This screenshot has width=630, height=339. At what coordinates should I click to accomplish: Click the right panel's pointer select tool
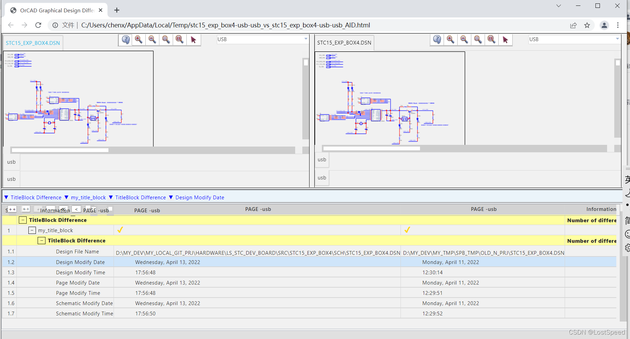click(x=505, y=40)
